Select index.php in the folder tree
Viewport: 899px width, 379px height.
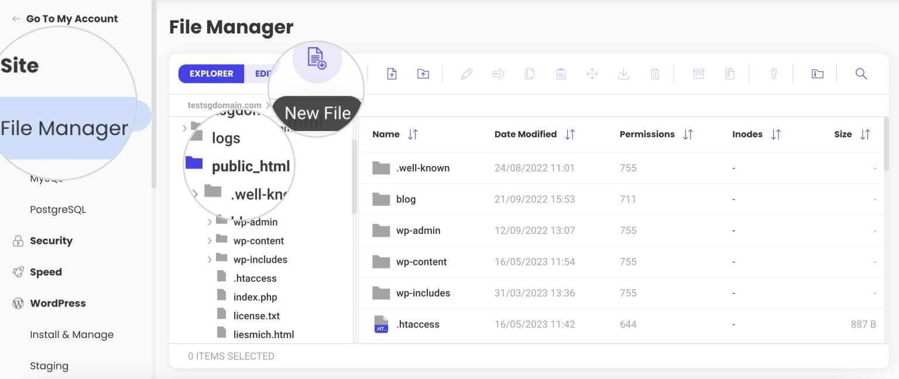click(255, 297)
